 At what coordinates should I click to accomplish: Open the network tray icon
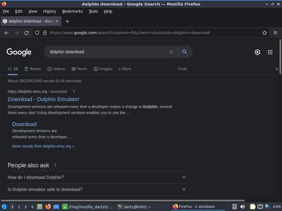(x=260, y=207)
